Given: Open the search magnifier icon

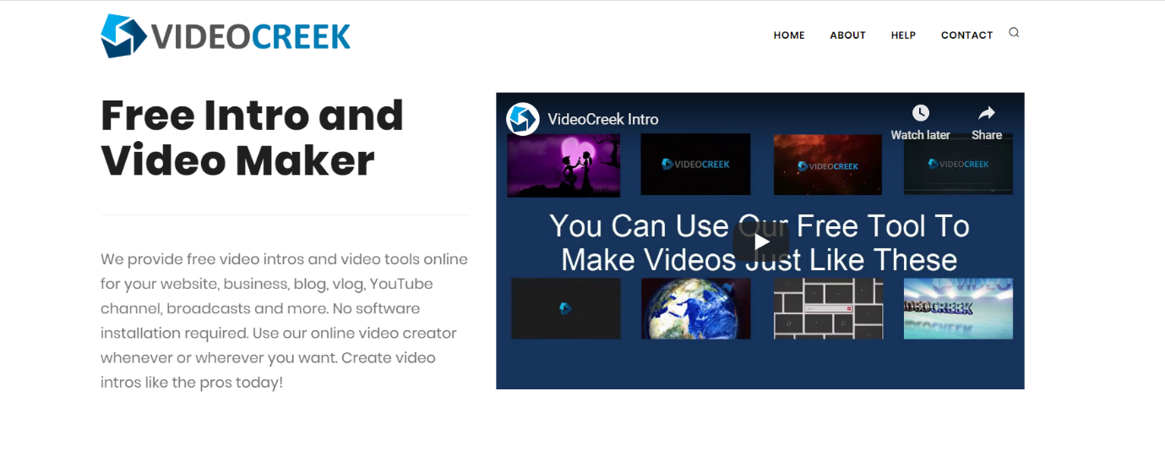Looking at the screenshot, I should coord(1014,33).
